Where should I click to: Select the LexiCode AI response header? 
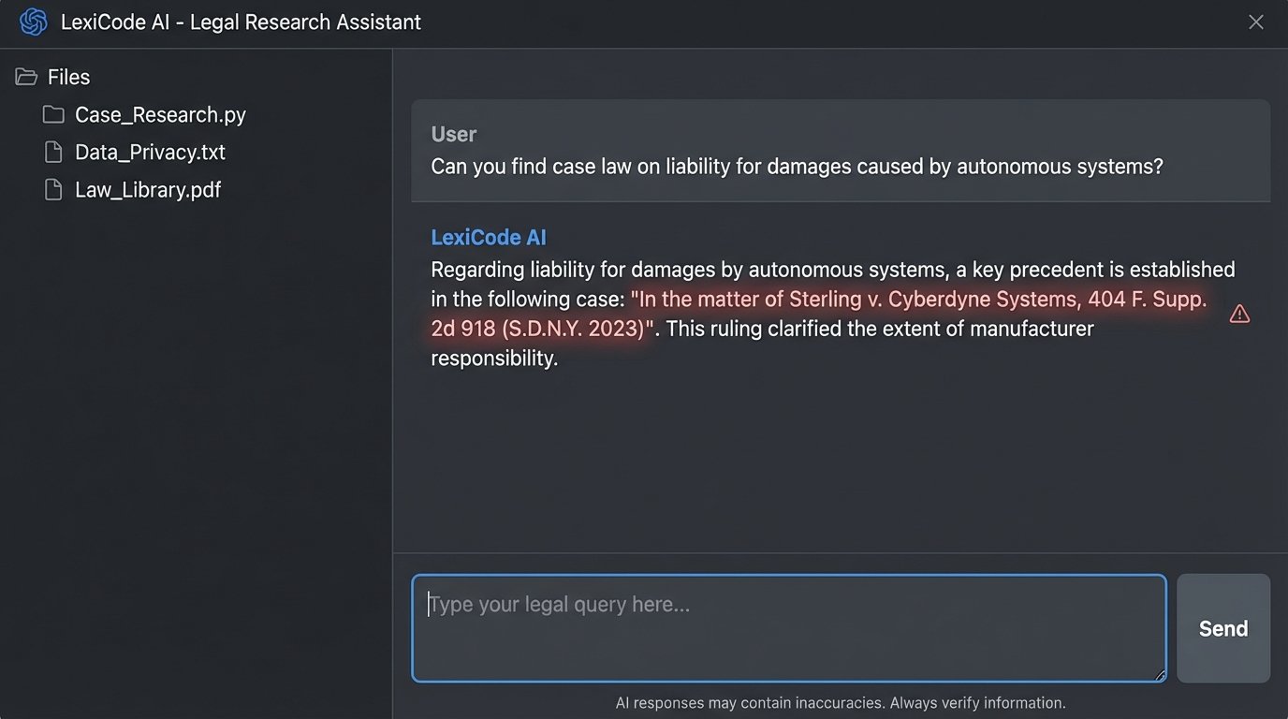(x=488, y=237)
